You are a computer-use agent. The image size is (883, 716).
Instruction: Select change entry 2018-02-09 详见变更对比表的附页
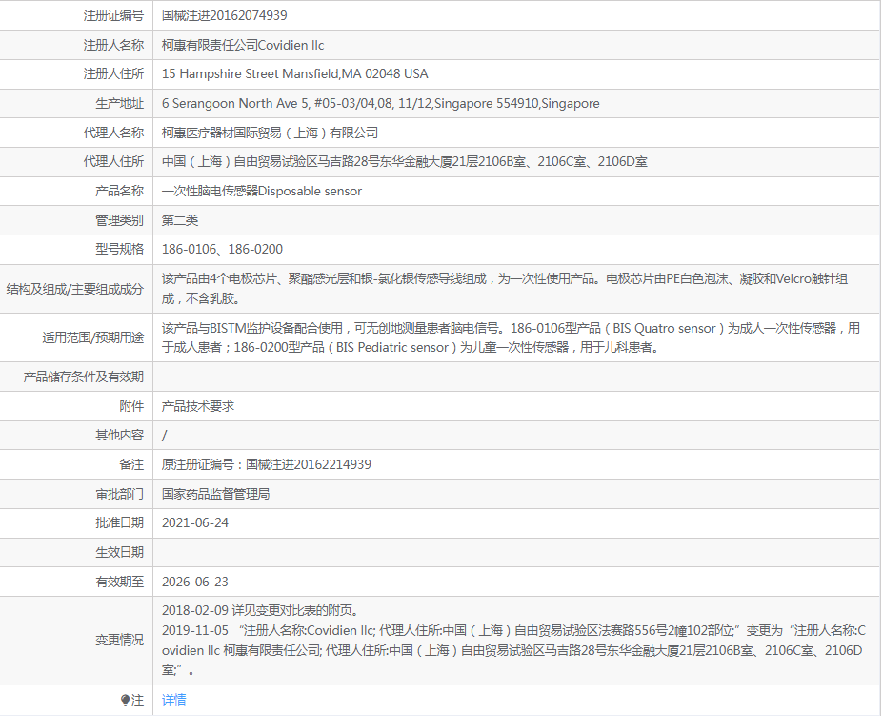pos(260,610)
